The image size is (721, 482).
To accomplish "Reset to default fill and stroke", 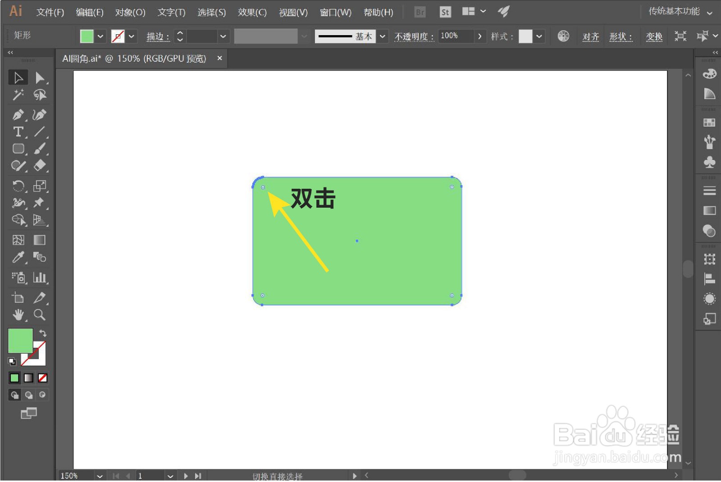I will point(12,361).
